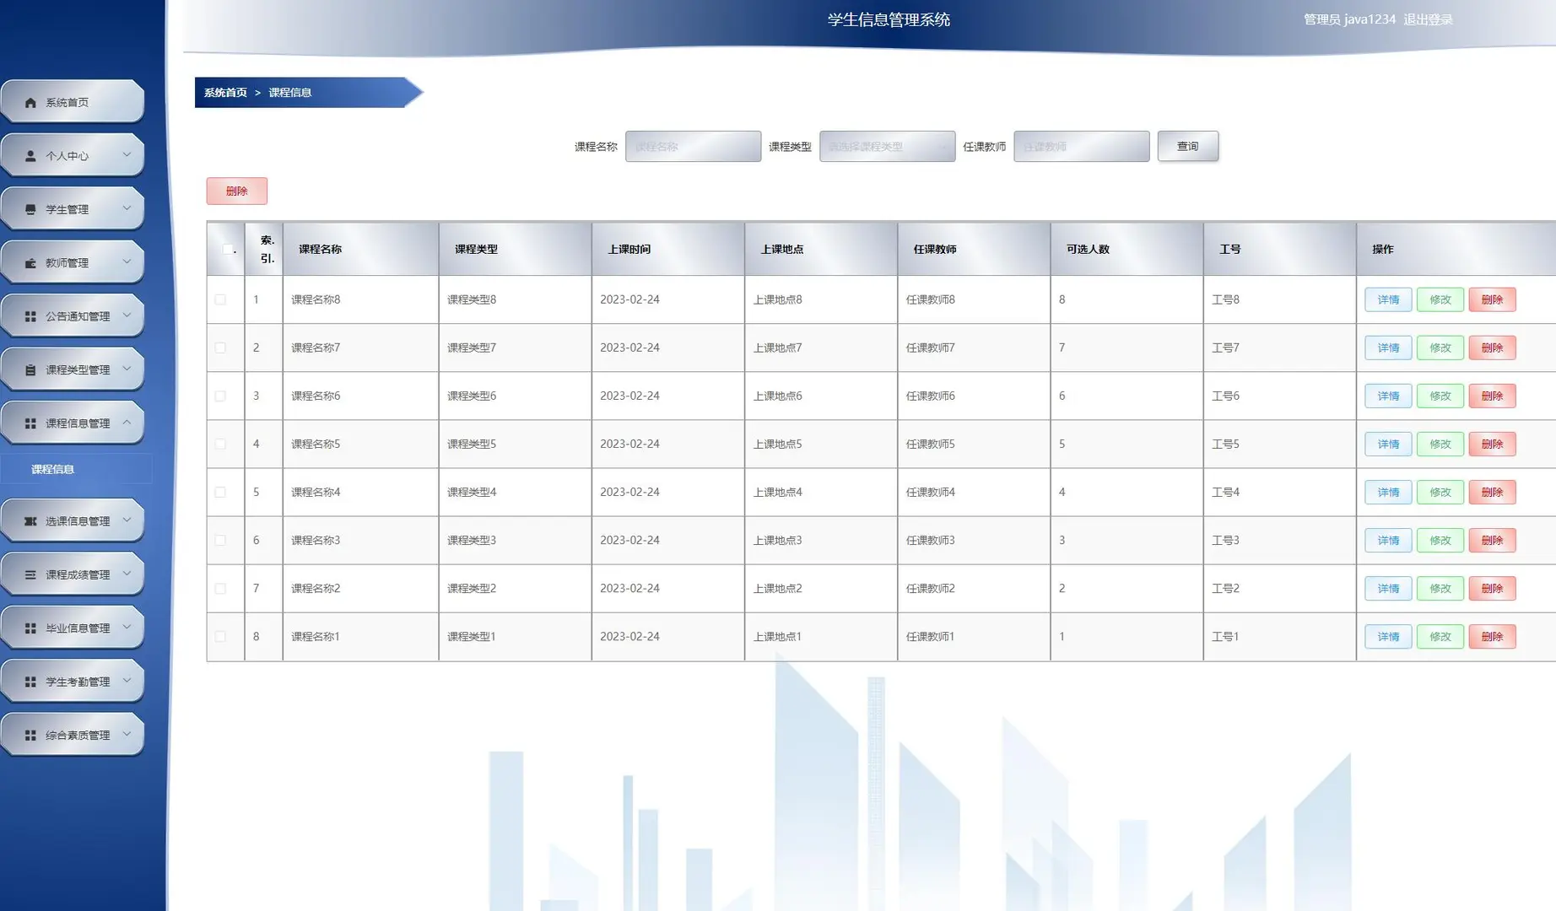Collapse the 课程信息管理 menu section
This screenshot has height=911, width=1556.
(x=128, y=423)
